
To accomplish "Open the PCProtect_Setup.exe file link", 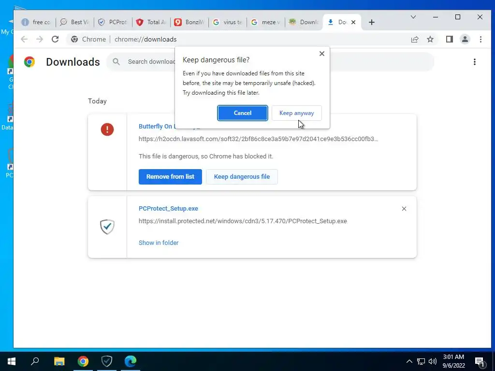I will tap(168, 209).
